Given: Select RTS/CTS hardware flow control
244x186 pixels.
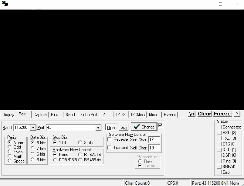Looking at the screenshot, I should click(80, 155).
